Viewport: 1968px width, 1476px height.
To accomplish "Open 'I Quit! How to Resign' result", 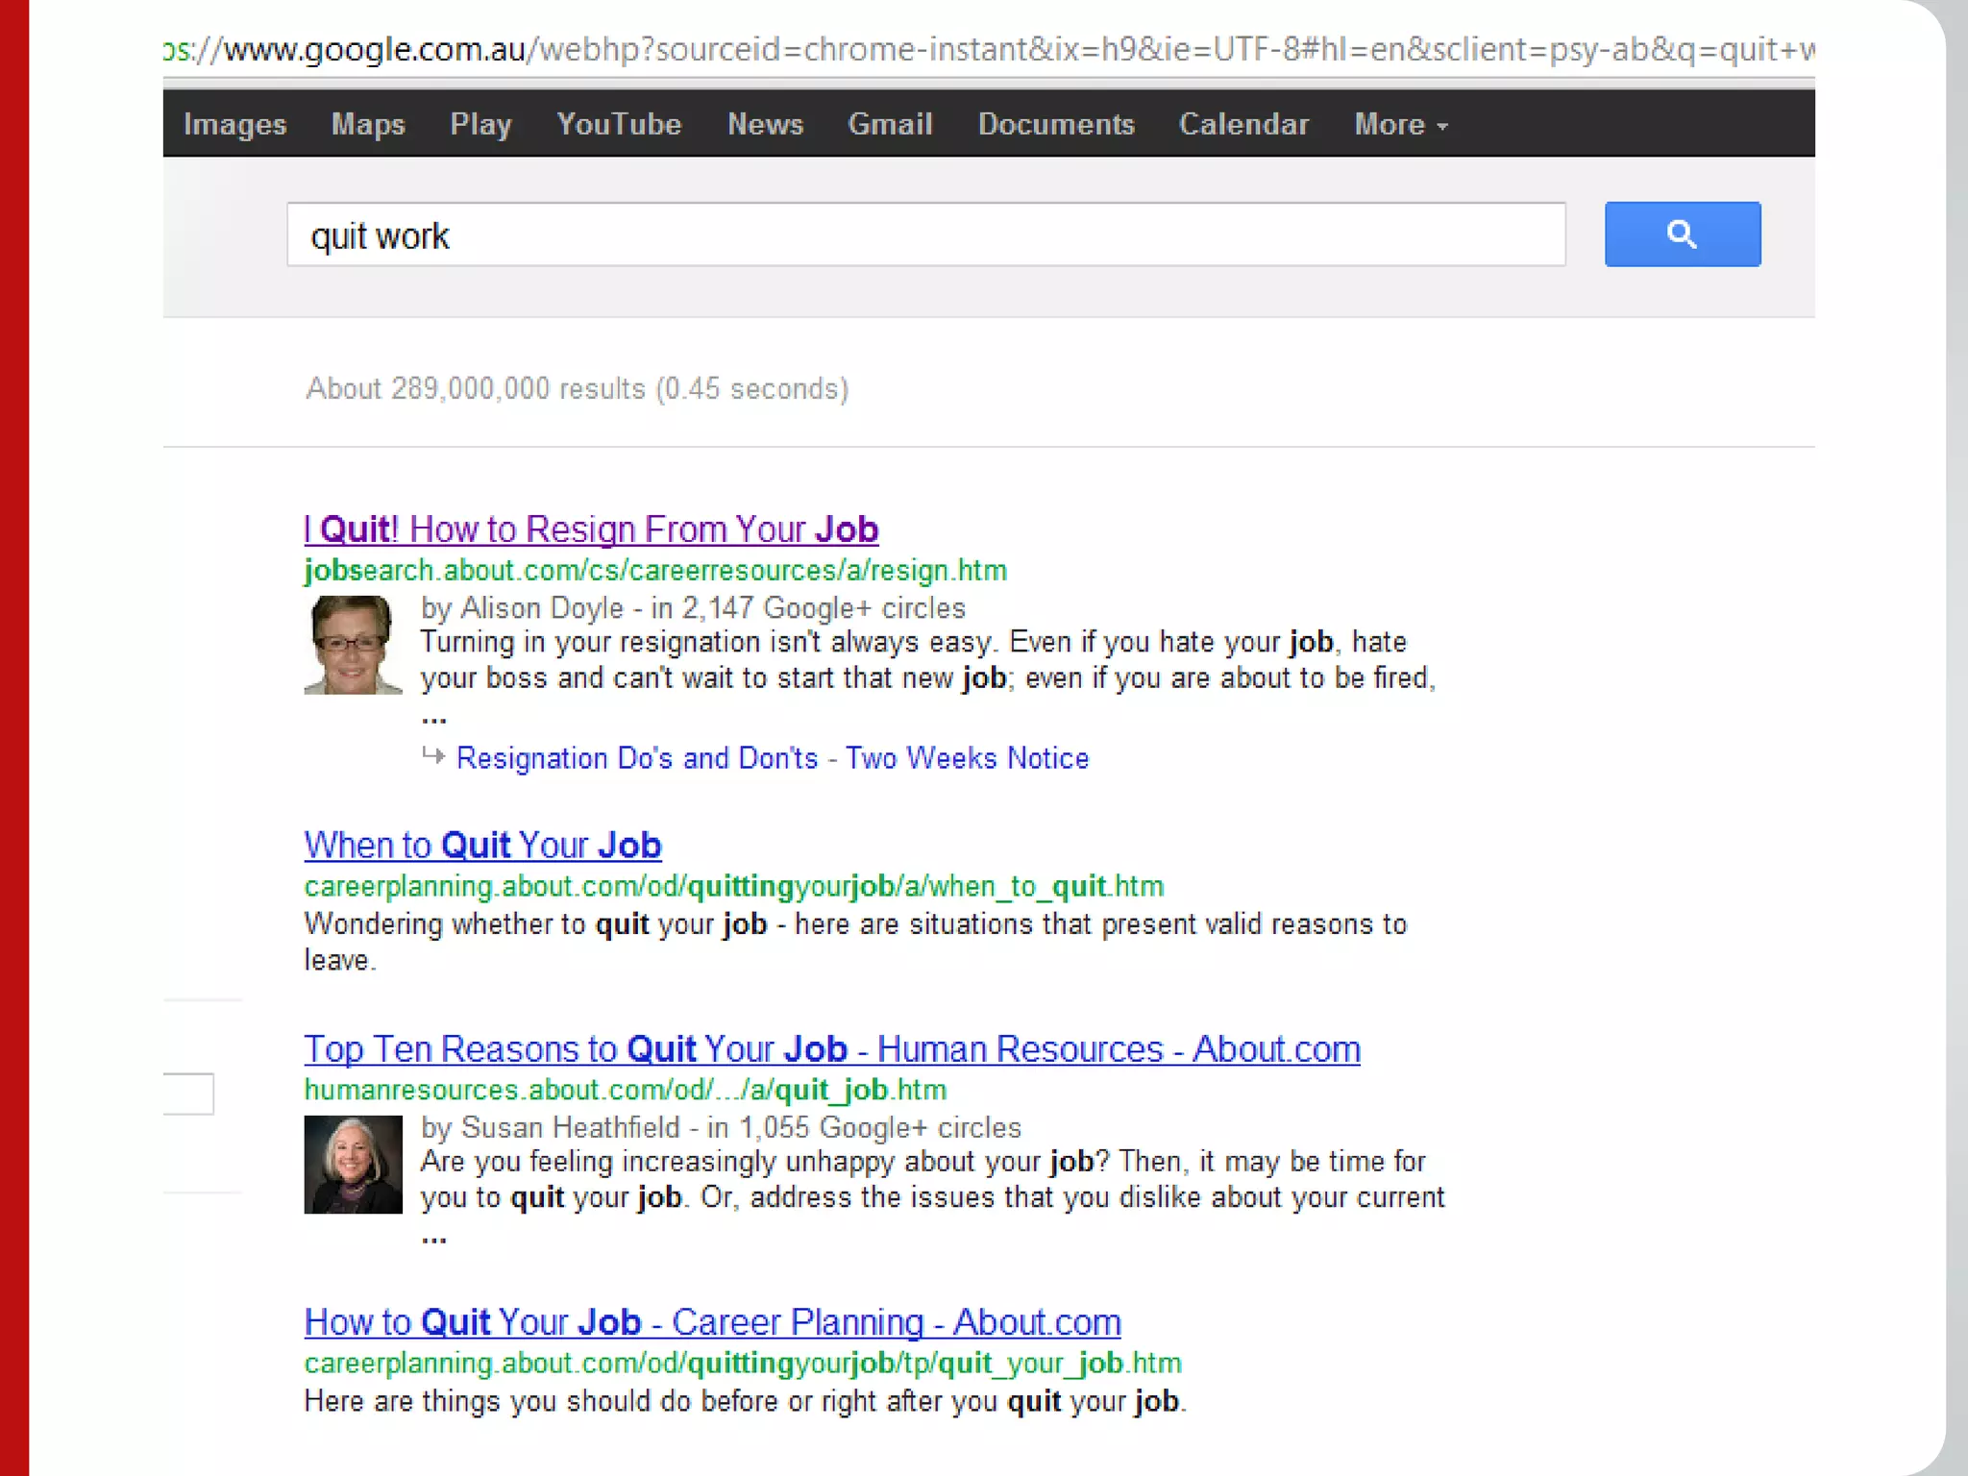I will 591,529.
